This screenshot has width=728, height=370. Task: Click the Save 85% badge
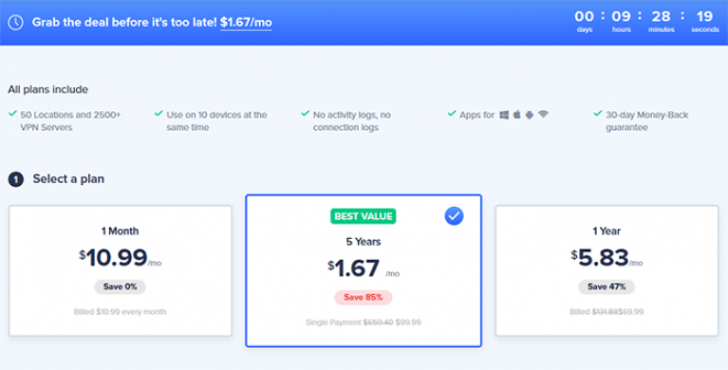[364, 297]
